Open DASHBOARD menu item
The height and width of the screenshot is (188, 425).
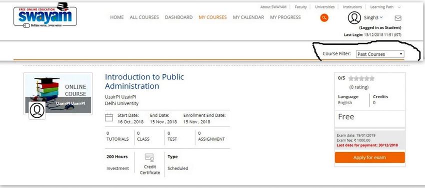point(178,17)
